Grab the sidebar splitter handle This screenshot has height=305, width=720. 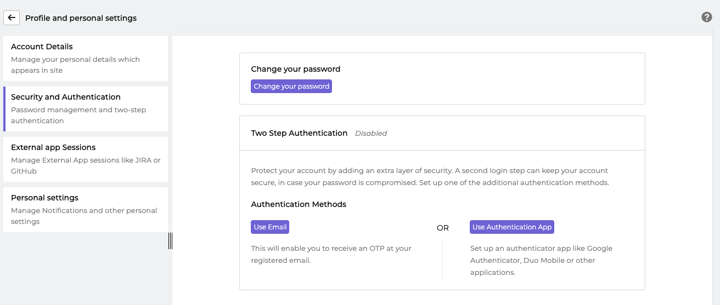click(x=170, y=241)
